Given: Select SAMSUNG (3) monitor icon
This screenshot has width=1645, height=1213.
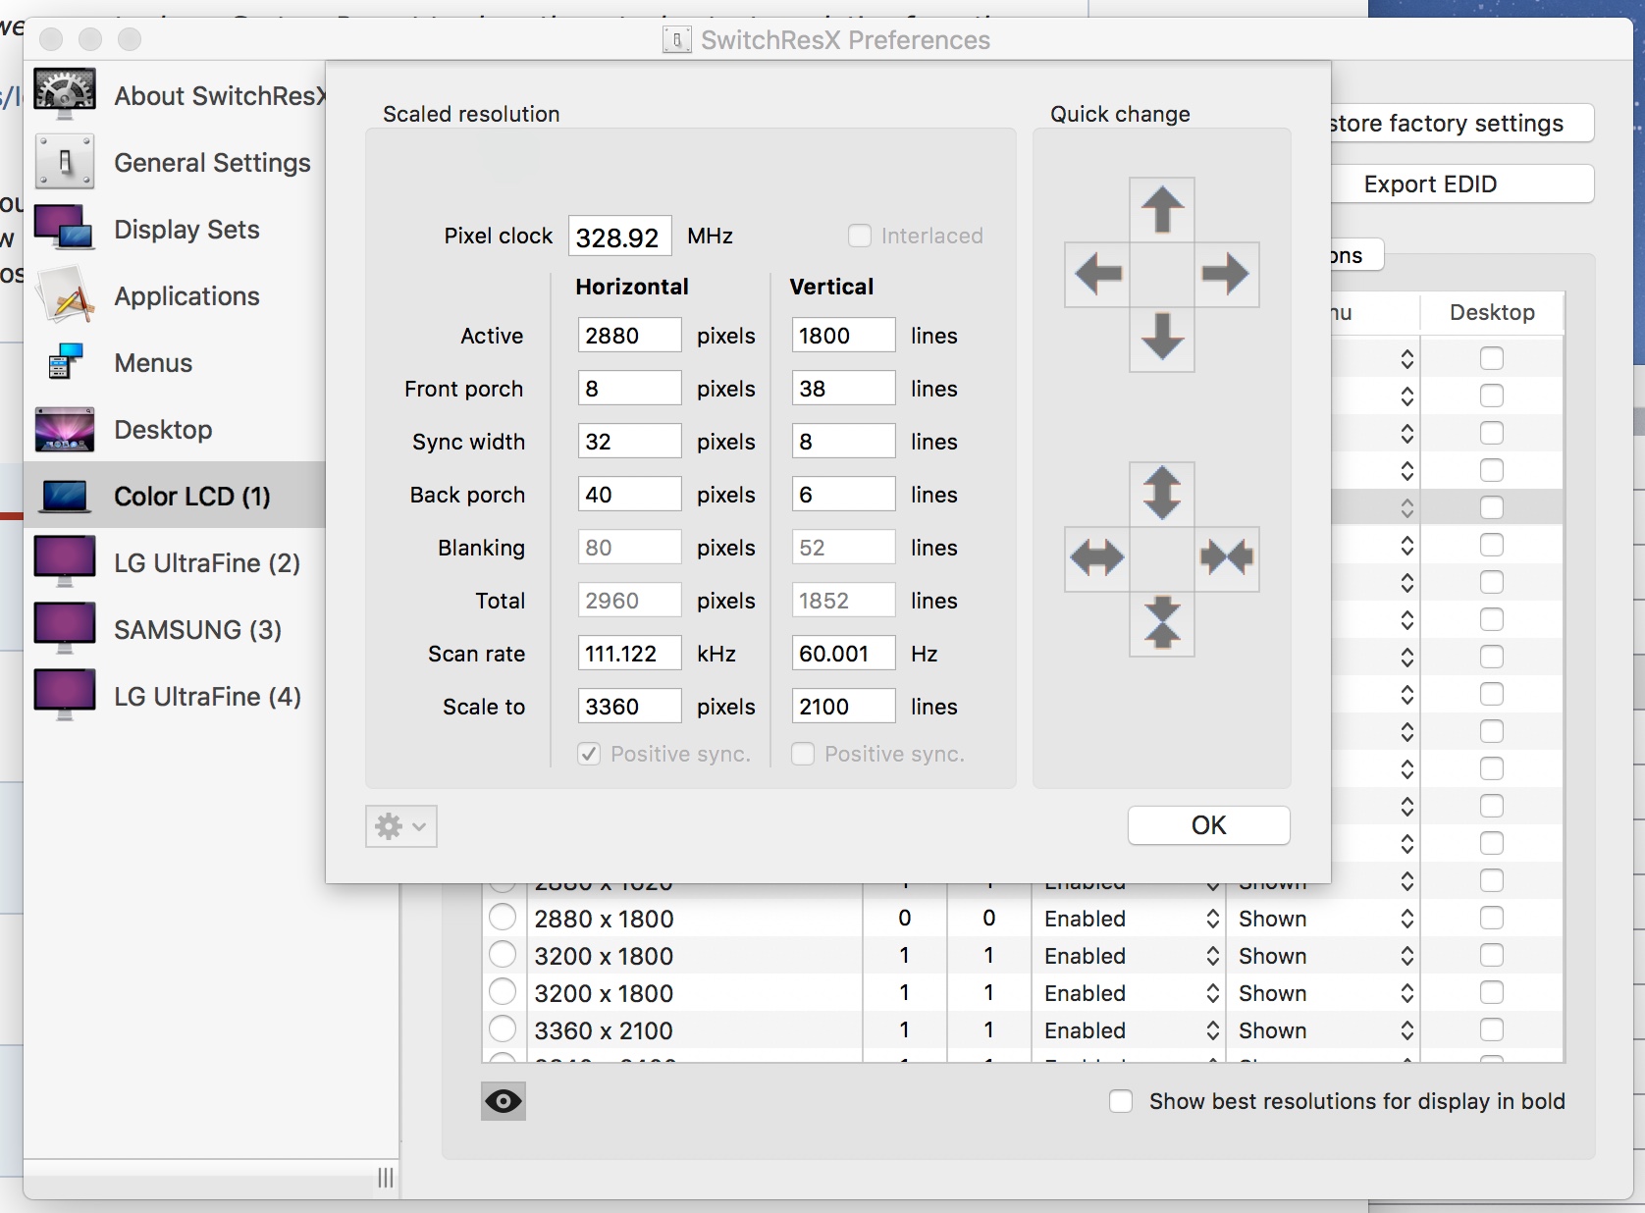Looking at the screenshot, I should point(65,628).
